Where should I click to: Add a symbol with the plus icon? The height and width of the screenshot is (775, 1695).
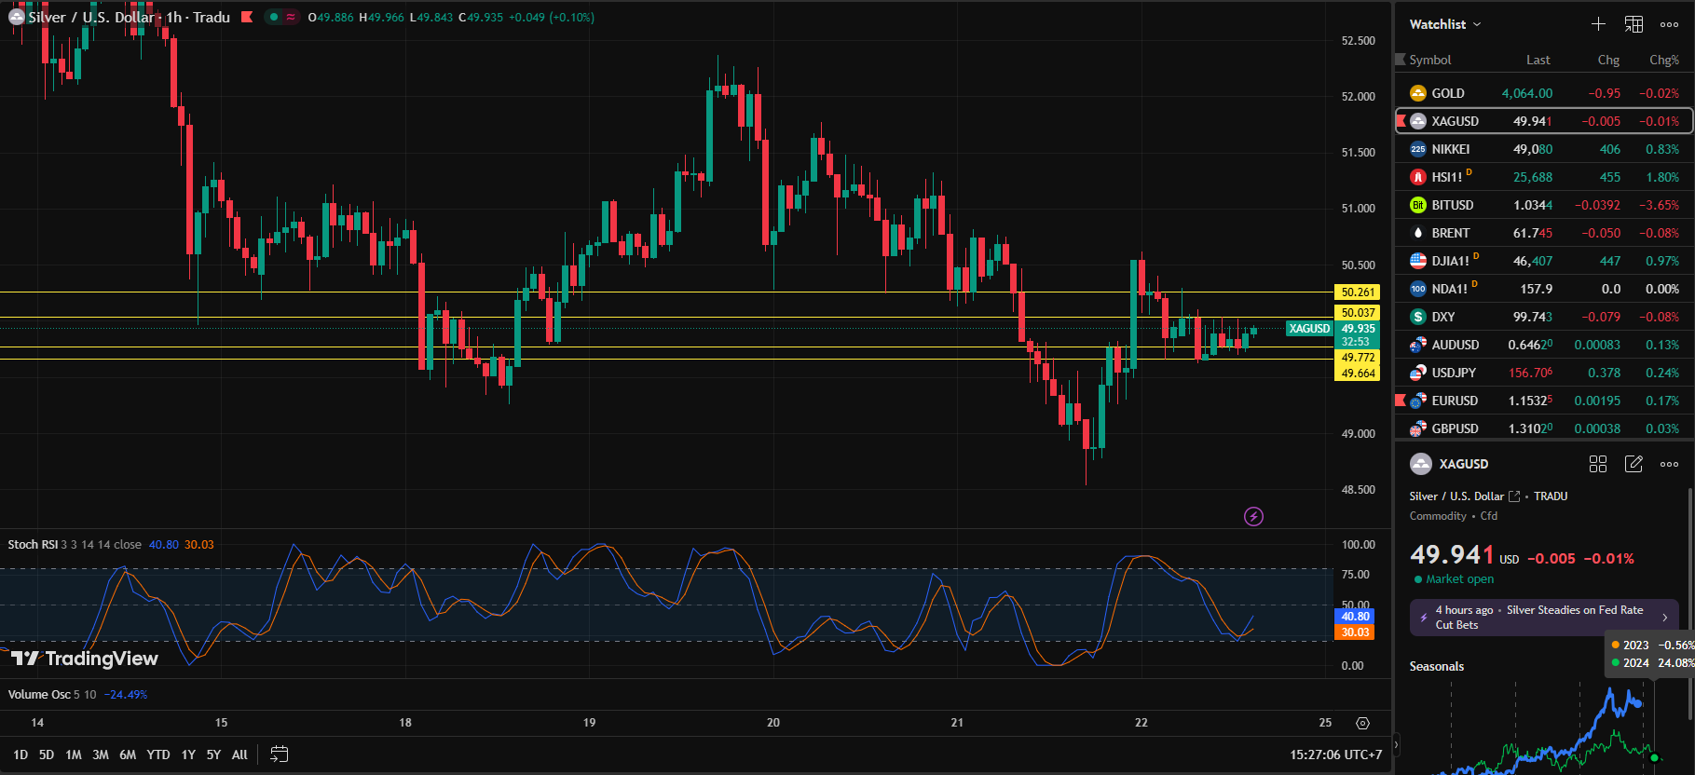(1598, 24)
